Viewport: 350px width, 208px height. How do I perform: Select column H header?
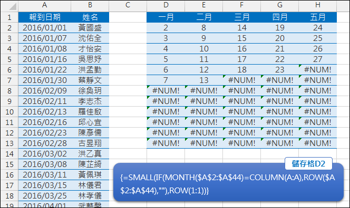pos(318,5)
